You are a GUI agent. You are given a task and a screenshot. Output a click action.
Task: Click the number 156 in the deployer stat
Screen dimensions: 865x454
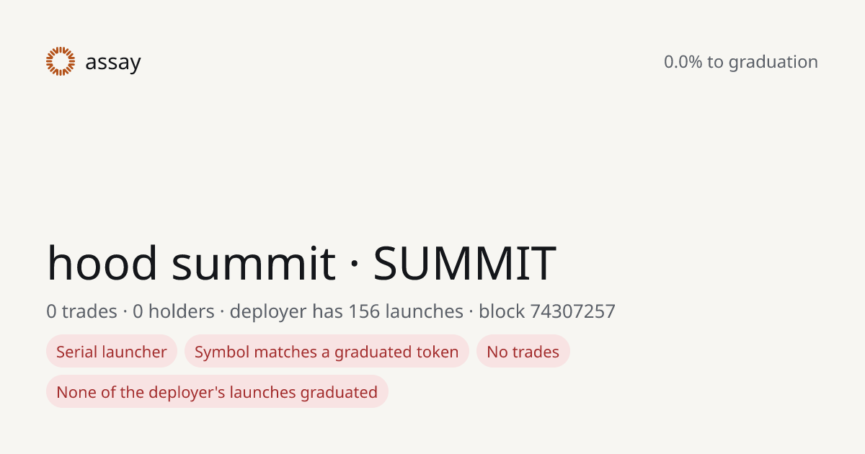point(364,311)
